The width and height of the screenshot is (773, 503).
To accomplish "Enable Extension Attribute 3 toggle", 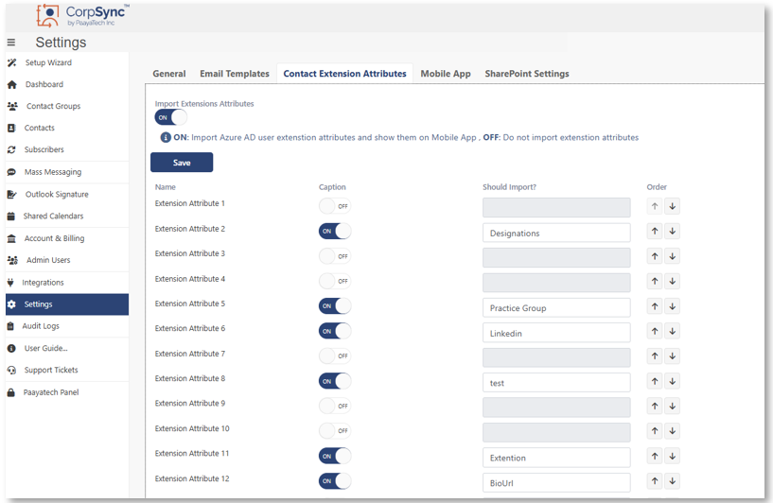I will [335, 256].
